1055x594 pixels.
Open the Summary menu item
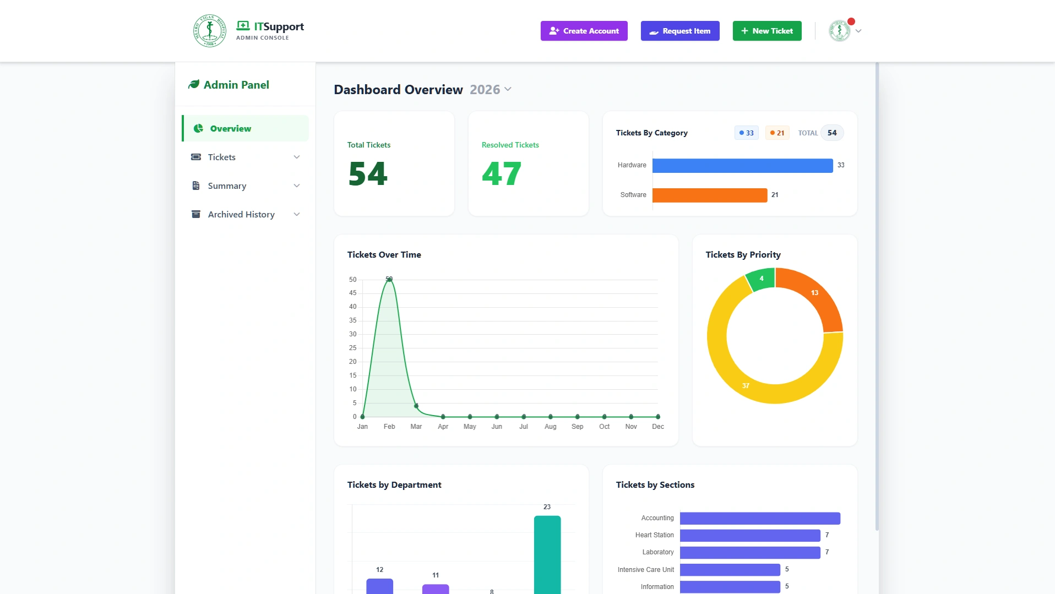point(227,186)
